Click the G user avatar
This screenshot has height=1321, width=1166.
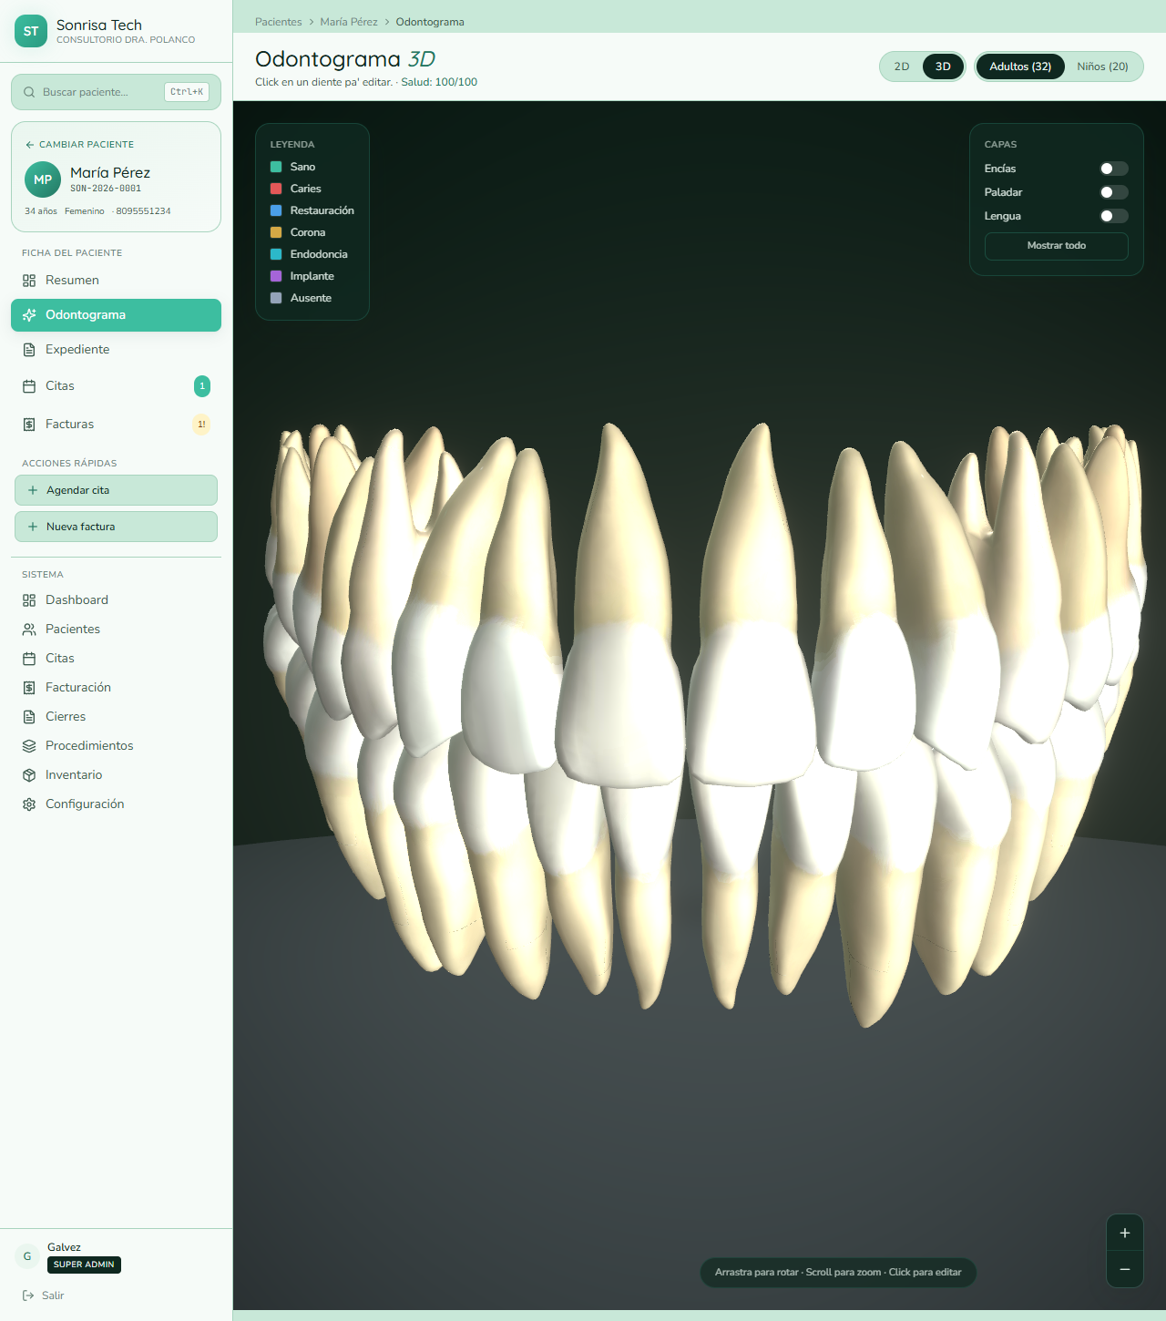click(x=27, y=1256)
